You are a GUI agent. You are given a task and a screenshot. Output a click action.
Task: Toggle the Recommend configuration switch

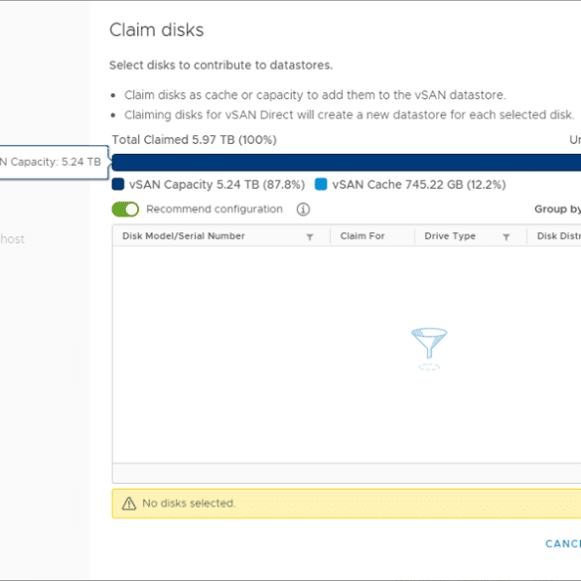[x=125, y=210]
